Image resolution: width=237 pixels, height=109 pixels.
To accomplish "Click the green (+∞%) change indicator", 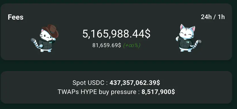I will pyautogui.click(x=132, y=45).
